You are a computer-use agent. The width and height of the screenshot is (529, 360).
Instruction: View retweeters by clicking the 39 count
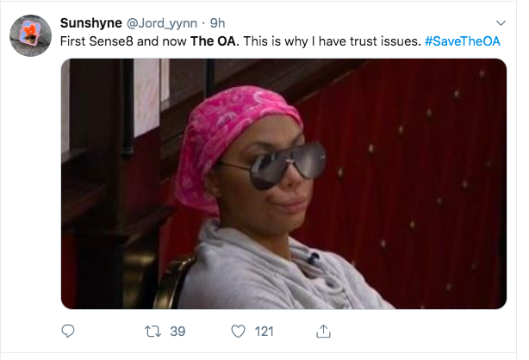click(x=177, y=332)
